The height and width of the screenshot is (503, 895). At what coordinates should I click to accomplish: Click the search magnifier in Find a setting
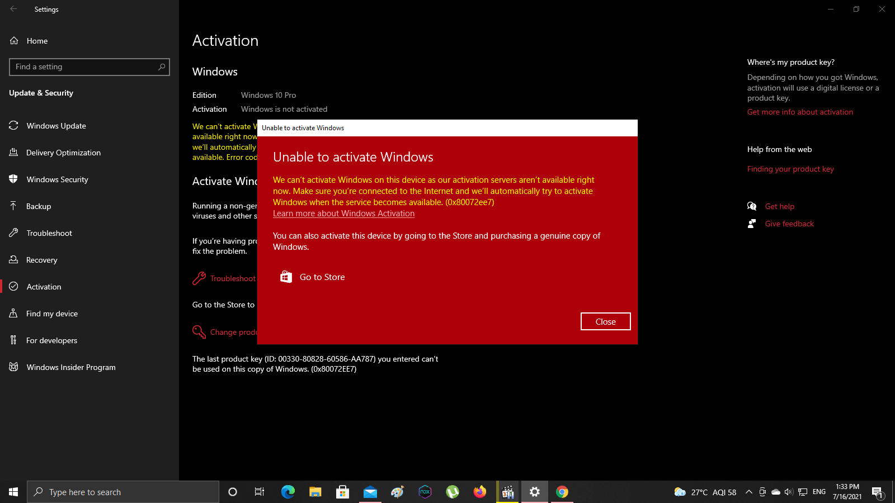coord(162,67)
